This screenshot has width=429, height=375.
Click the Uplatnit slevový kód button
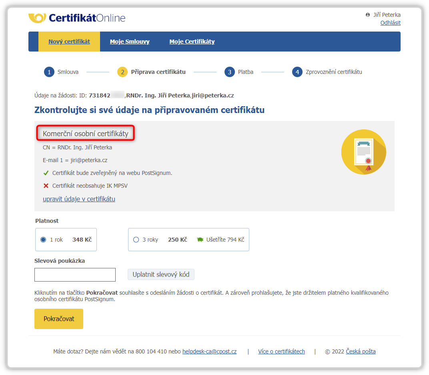click(161, 274)
